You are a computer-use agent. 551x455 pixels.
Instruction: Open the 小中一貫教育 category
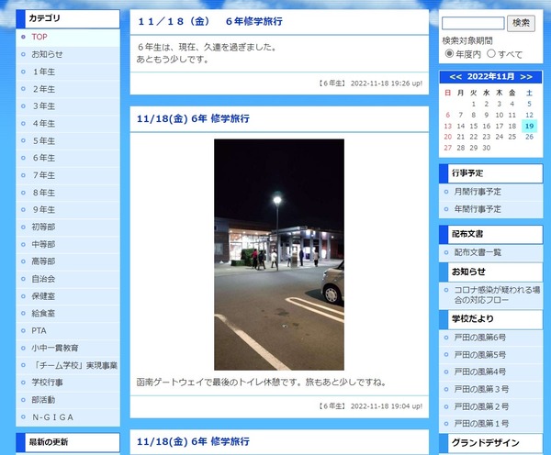point(55,348)
